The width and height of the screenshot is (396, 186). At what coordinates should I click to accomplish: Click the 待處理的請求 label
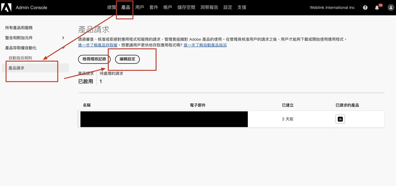111,73
